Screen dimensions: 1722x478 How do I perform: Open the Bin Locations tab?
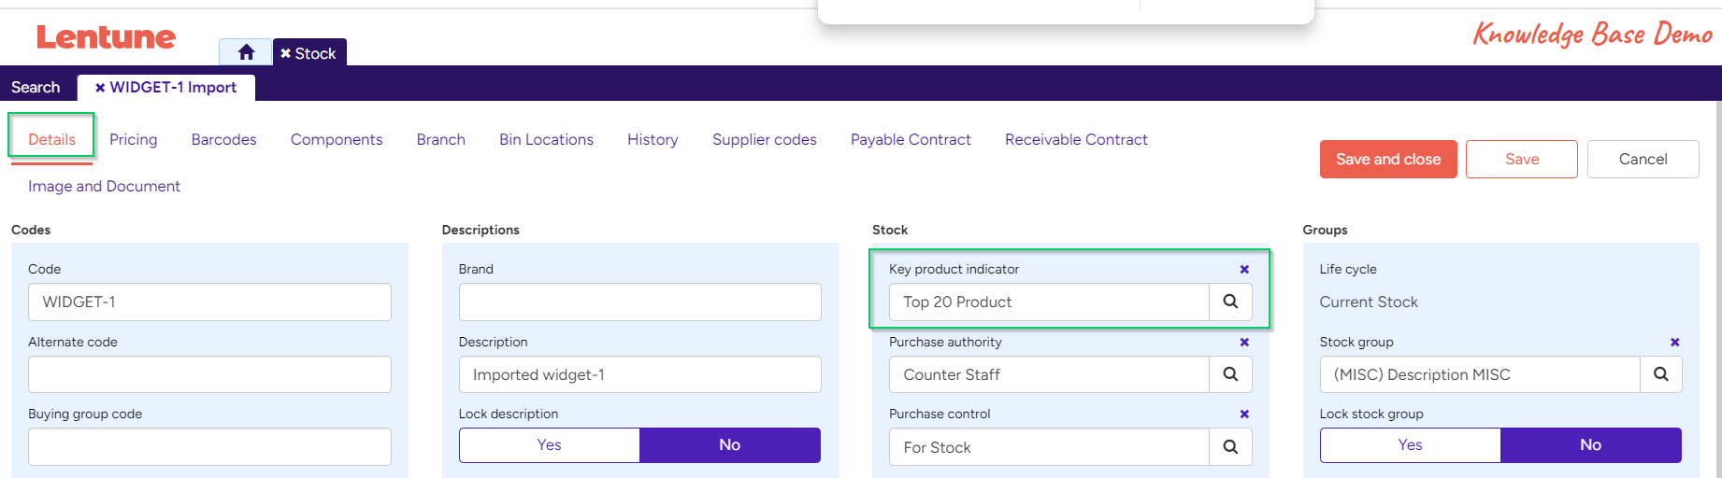coord(546,139)
